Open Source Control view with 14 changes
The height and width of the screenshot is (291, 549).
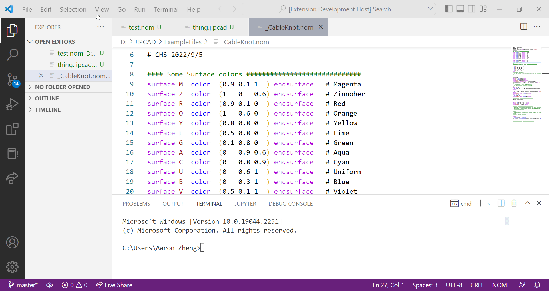12,80
